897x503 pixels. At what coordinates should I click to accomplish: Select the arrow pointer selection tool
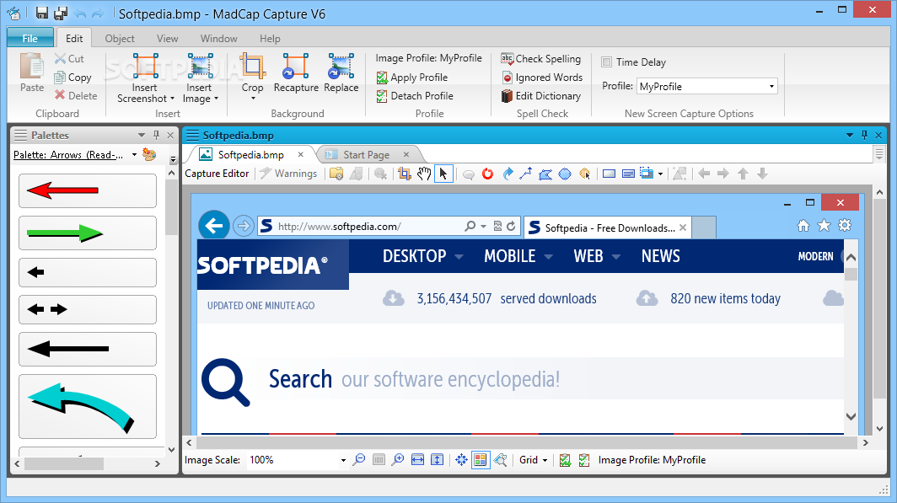coord(443,174)
